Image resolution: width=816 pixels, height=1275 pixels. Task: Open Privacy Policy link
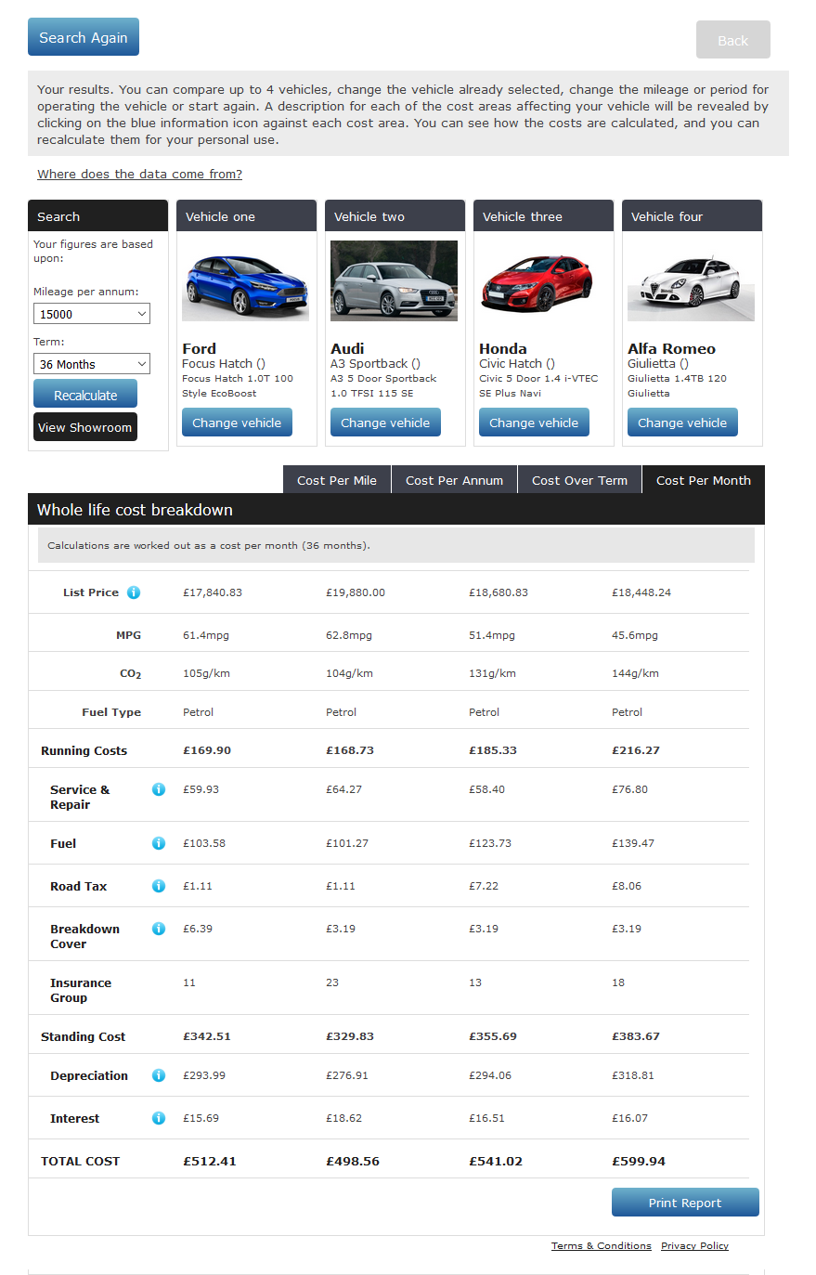[x=694, y=1246]
